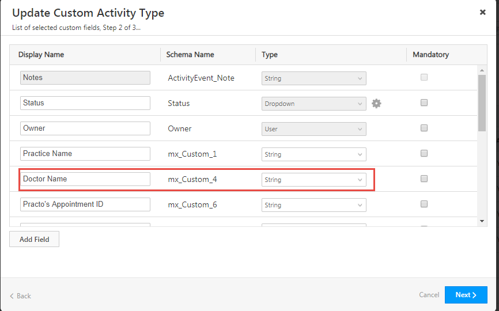Click the Practo's Appointment ID text field
Viewport: 499px width, 311px height.
pos(85,204)
